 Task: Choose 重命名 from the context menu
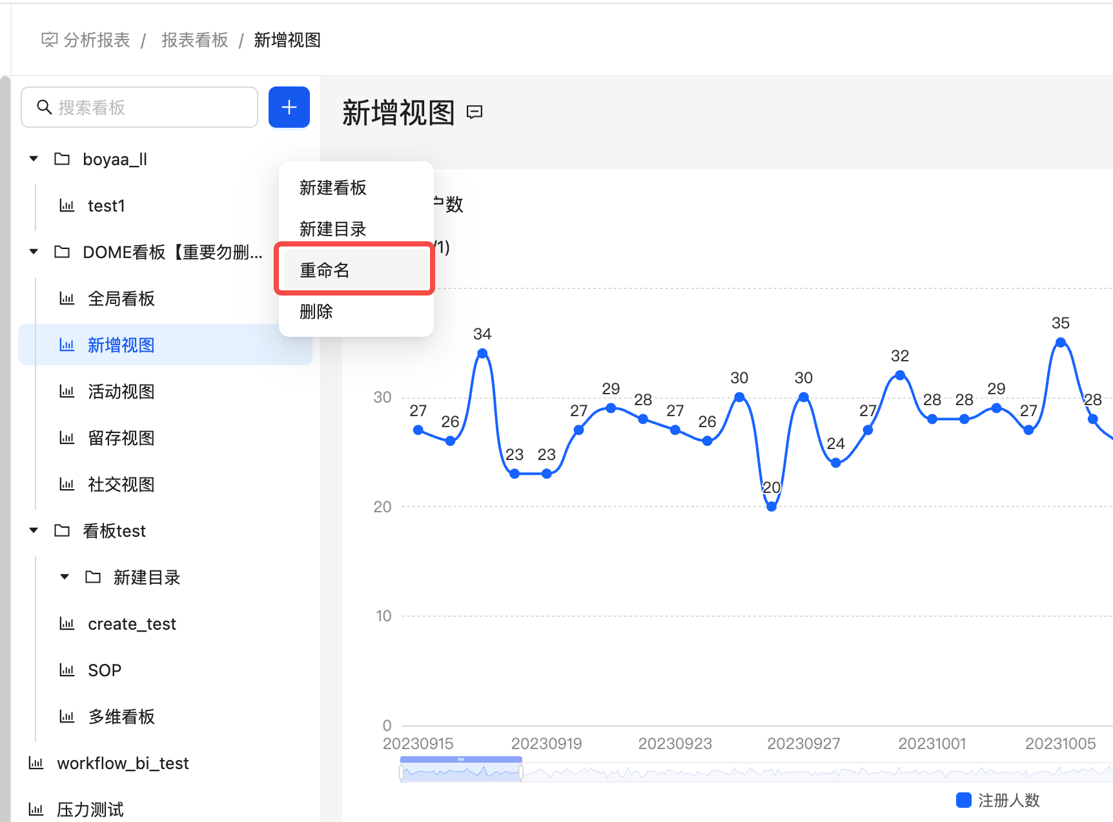pos(356,270)
